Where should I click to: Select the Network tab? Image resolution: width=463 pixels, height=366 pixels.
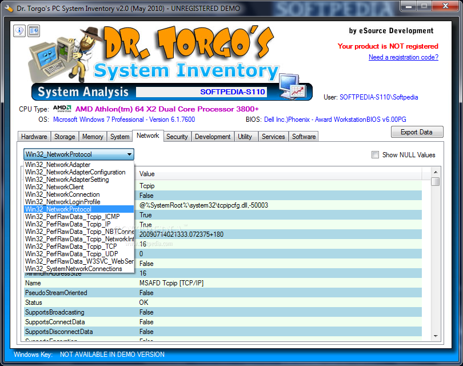coord(147,136)
